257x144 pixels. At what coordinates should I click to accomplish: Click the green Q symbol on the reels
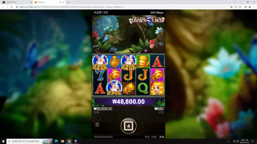coord(143,88)
